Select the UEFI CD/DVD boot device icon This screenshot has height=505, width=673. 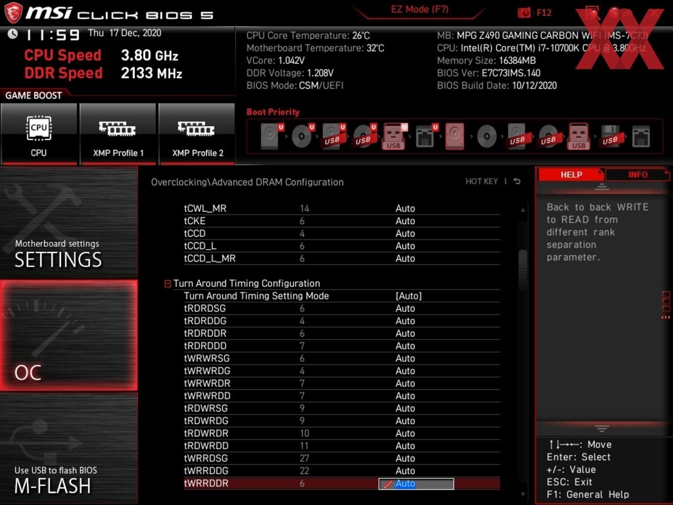pyautogui.click(x=302, y=136)
